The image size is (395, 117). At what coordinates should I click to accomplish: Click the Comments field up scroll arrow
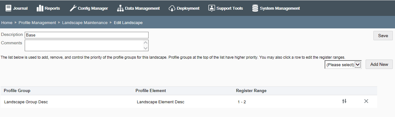click(145, 43)
